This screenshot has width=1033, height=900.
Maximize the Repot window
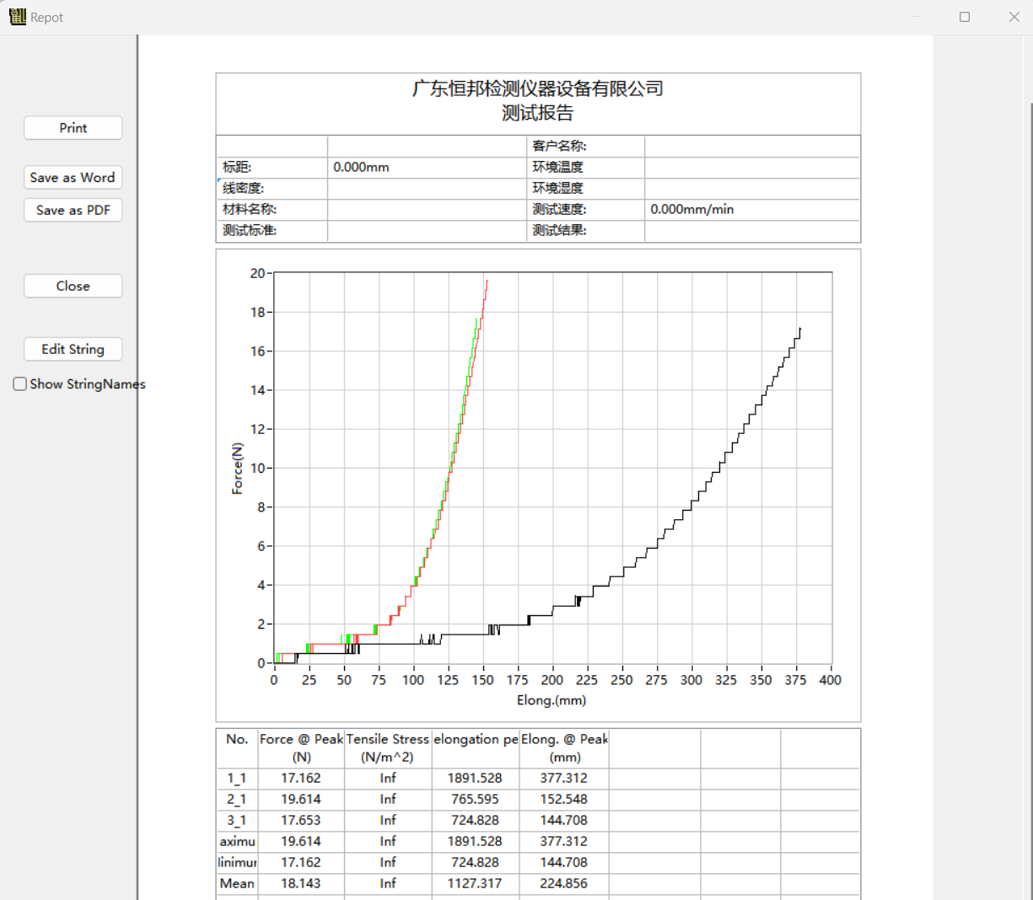point(965,17)
